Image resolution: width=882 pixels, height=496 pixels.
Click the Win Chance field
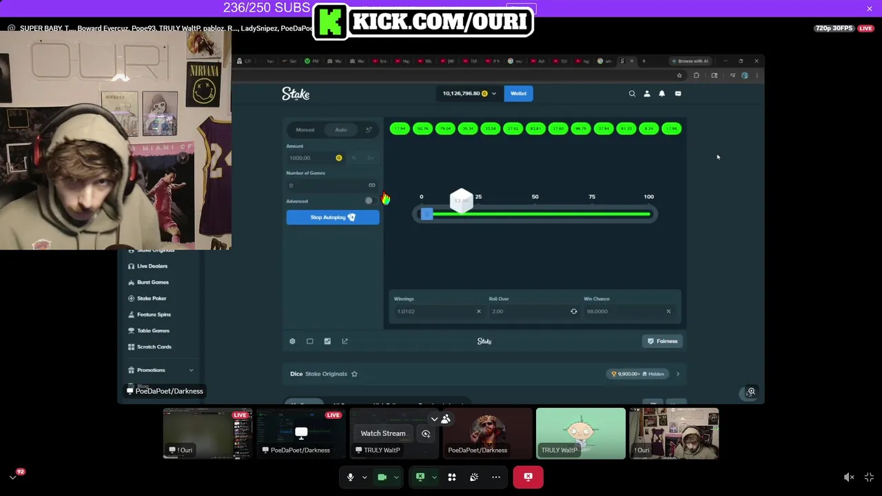pos(628,311)
